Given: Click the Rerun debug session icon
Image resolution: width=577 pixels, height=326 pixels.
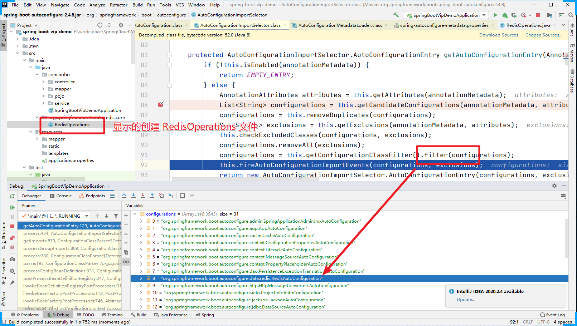Looking at the screenshot, I should (x=12, y=196).
